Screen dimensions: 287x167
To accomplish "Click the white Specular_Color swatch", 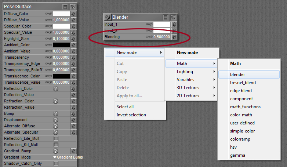I will (x=61, y=26).
